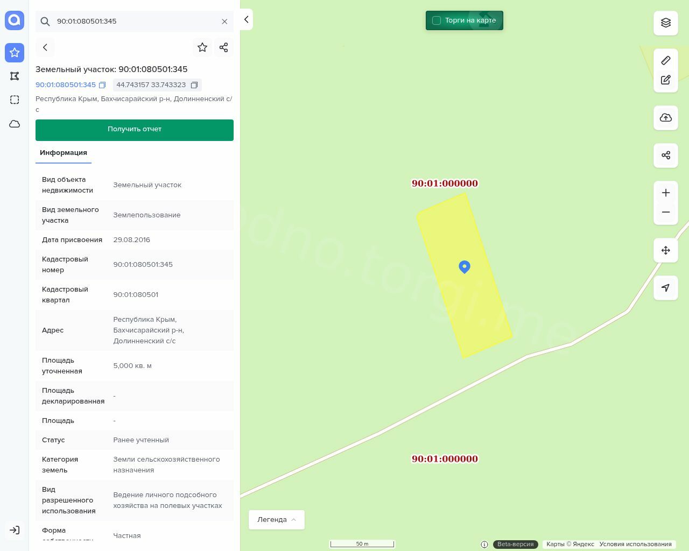Expand the Легенда panel

tap(277, 520)
